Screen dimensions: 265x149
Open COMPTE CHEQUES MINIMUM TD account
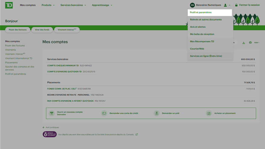[63, 66]
